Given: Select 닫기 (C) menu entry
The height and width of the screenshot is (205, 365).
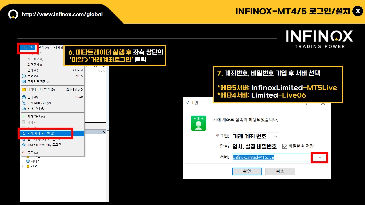Looking at the screenshot, I should 33,70.
